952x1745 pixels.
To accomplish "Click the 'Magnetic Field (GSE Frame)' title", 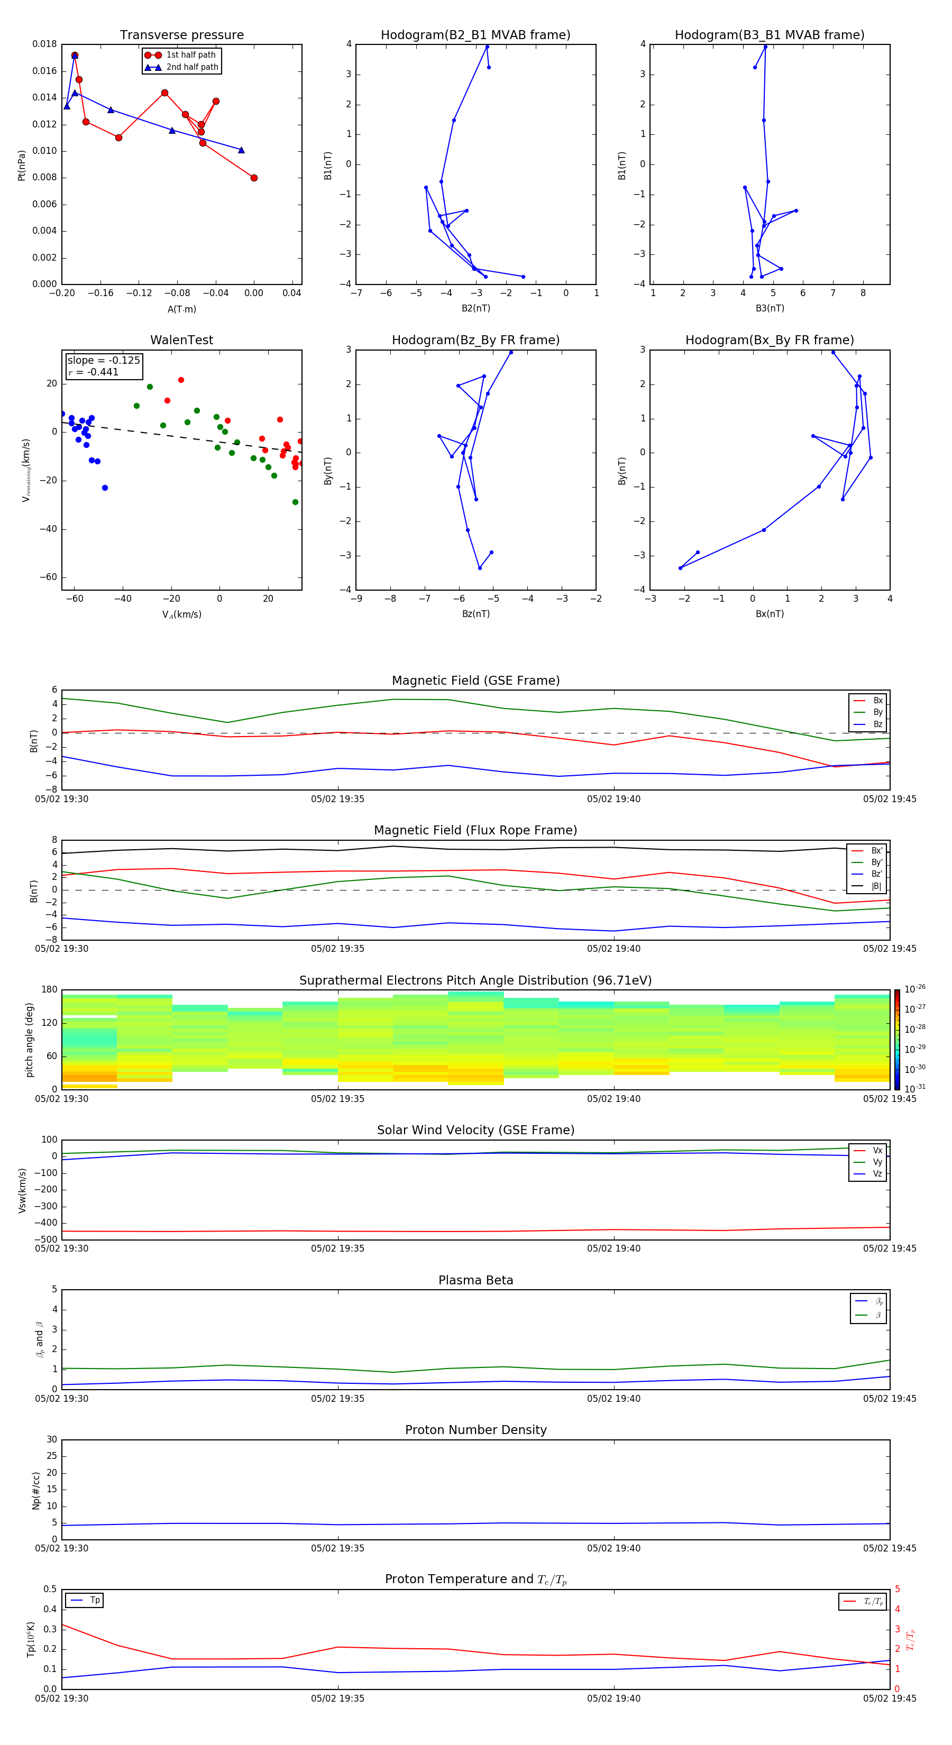I will click(x=475, y=681).
